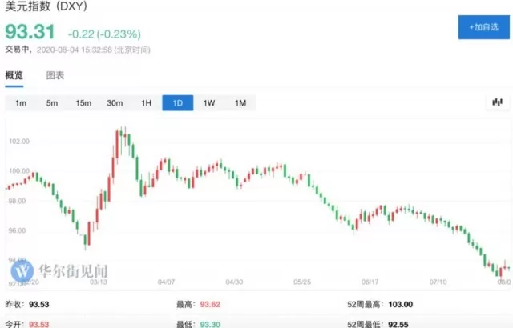The height and width of the screenshot is (328, 513).
Task: Click the 06/17 date axis label
Action: click(x=370, y=282)
